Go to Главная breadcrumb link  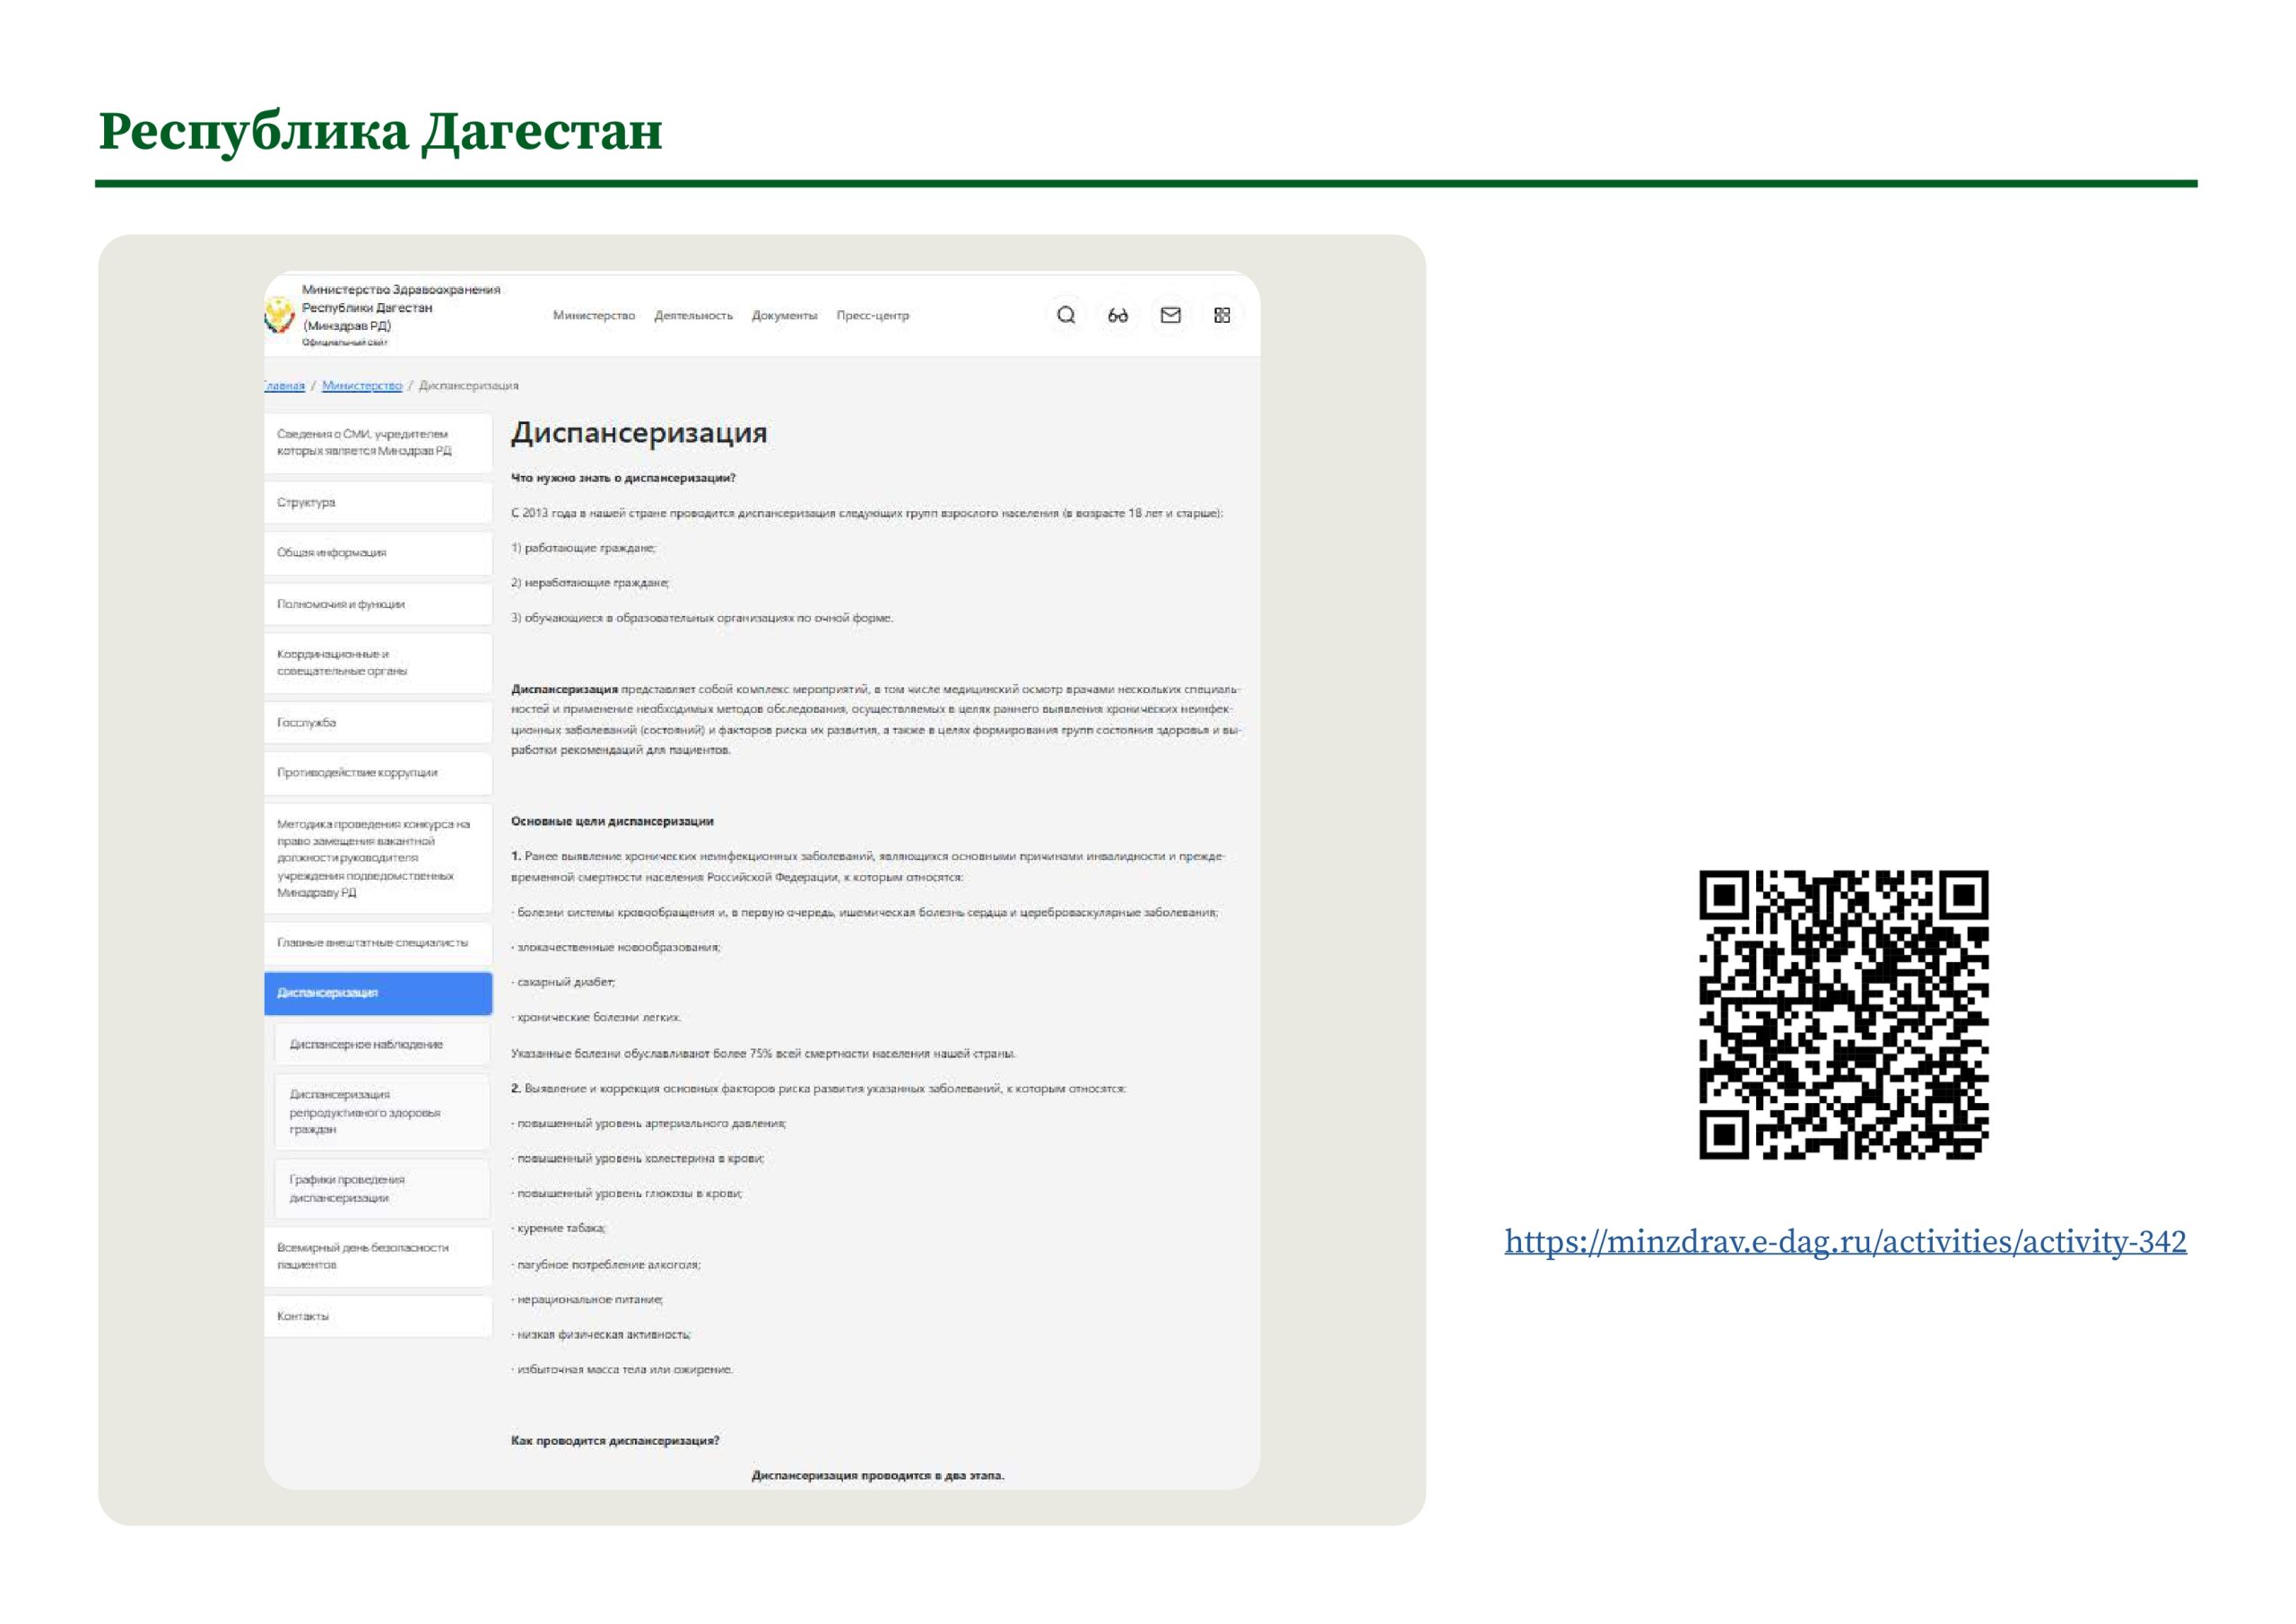[285, 385]
